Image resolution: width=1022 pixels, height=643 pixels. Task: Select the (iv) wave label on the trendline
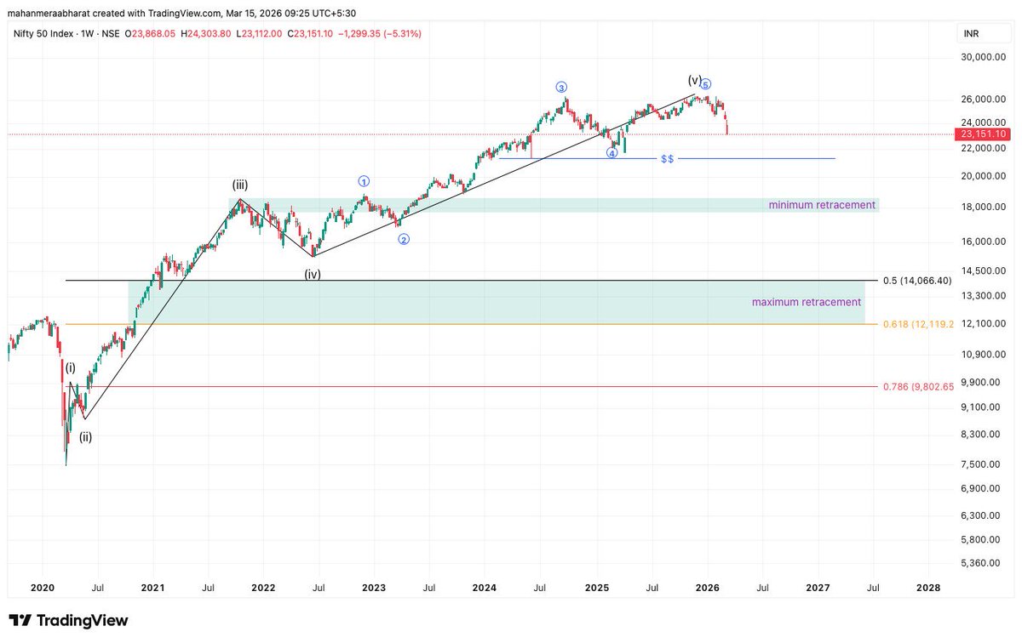point(313,274)
